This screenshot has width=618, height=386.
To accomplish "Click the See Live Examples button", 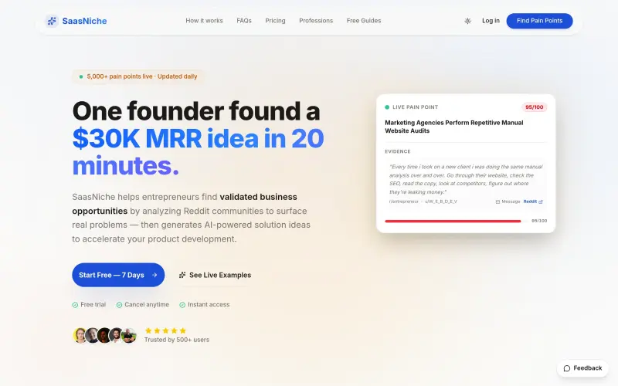I will click(x=215, y=275).
